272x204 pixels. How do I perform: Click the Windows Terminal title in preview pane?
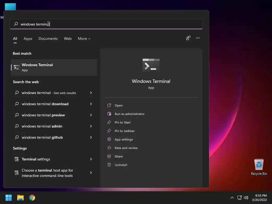pyautogui.click(x=151, y=81)
